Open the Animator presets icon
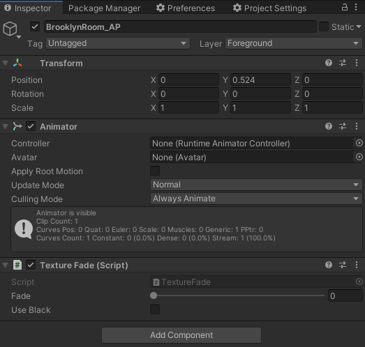The width and height of the screenshot is (365, 347). [x=343, y=126]
